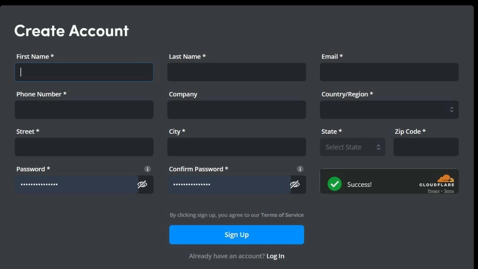This screenshot has width=478, height=269.
Task: Open the Terms of Service link
Action: pos(282,215)
